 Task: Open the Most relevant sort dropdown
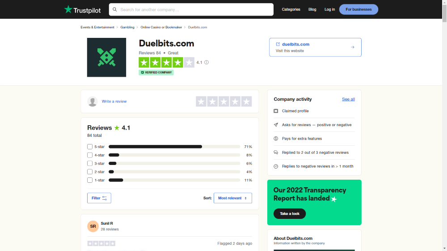click(x=233, y=198)
